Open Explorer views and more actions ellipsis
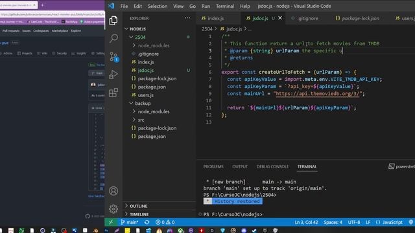The image size is (415, 233). 187,18
